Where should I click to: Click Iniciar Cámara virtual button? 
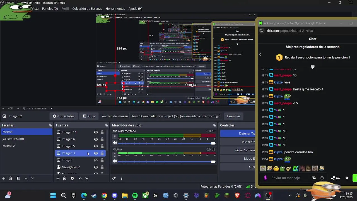tap(238, 150)
